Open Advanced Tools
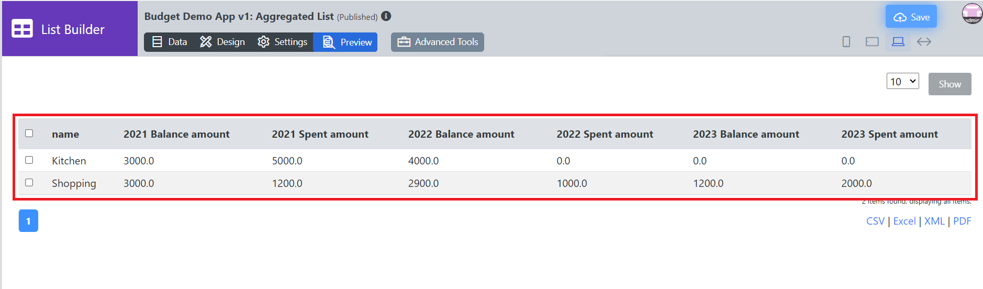The image size is (983, 289). coord(438,42)
